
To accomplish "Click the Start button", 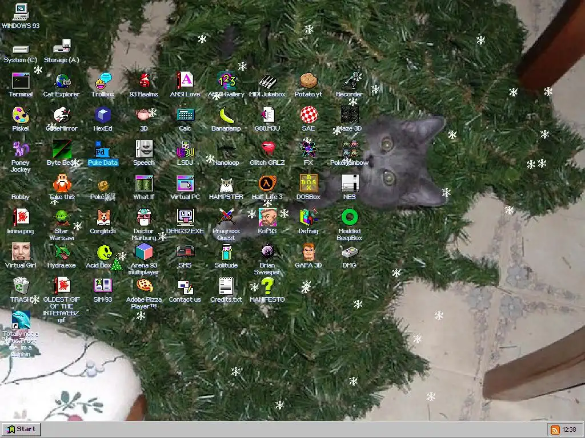I will pos(21,429).
